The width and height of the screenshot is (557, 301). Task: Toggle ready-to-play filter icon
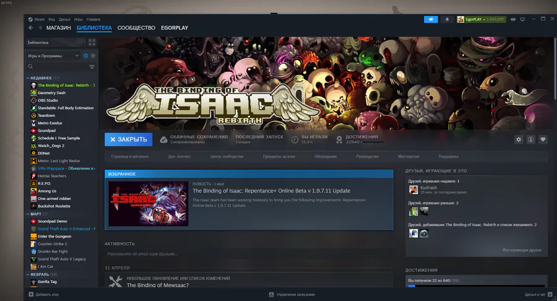(93, 56)
